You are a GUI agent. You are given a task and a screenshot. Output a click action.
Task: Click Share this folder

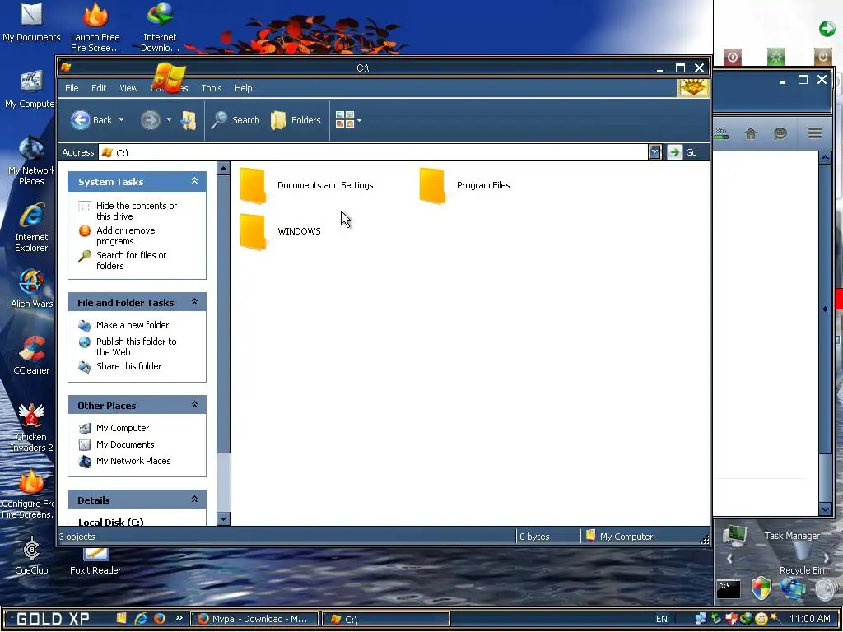point(120,366)
